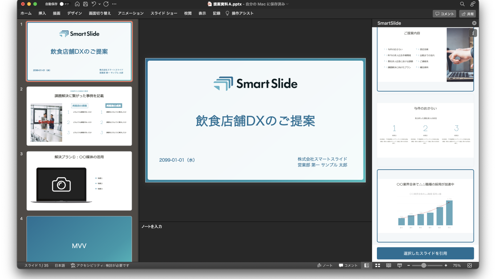
Task: Choose the bar chart slide in SmartSlide pane
Action: [425, 206]
